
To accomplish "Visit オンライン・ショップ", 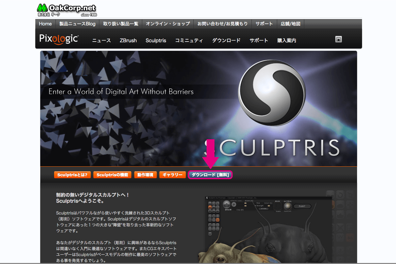I will tap(168, 24).
